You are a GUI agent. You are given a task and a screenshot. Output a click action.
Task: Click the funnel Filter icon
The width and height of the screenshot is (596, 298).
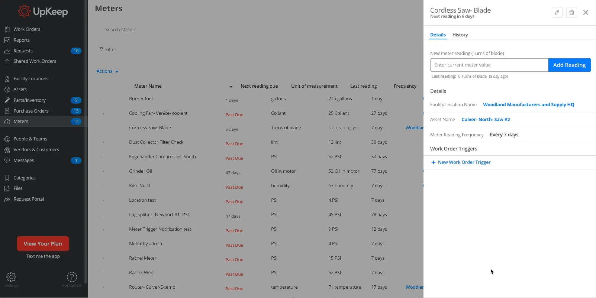[x=101, y=49]
